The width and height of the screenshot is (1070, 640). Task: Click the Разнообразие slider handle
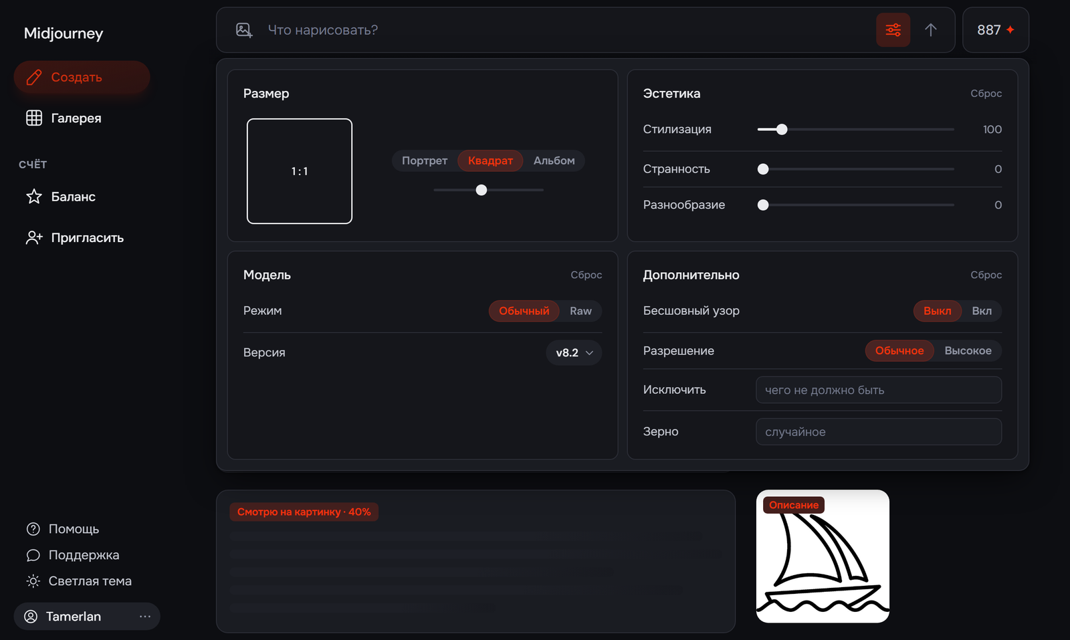click(x=763, y=205)
